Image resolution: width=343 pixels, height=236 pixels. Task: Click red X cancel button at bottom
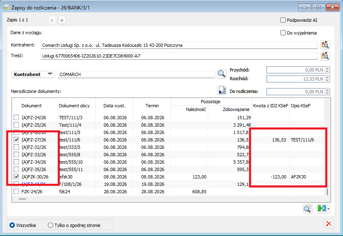tap(329, 224)
